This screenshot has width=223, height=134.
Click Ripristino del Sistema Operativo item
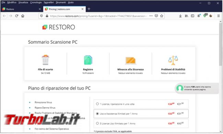[x=52, y=129]
